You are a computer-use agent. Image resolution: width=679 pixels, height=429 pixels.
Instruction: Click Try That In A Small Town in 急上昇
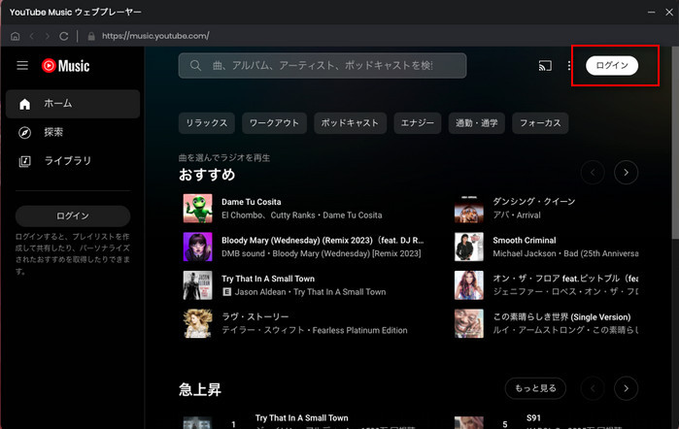pyautogui.click(x=302, y=417)
